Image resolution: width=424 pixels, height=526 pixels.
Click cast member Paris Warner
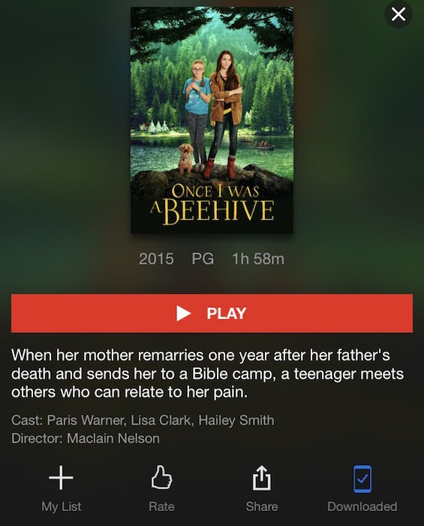click(85, 420)
